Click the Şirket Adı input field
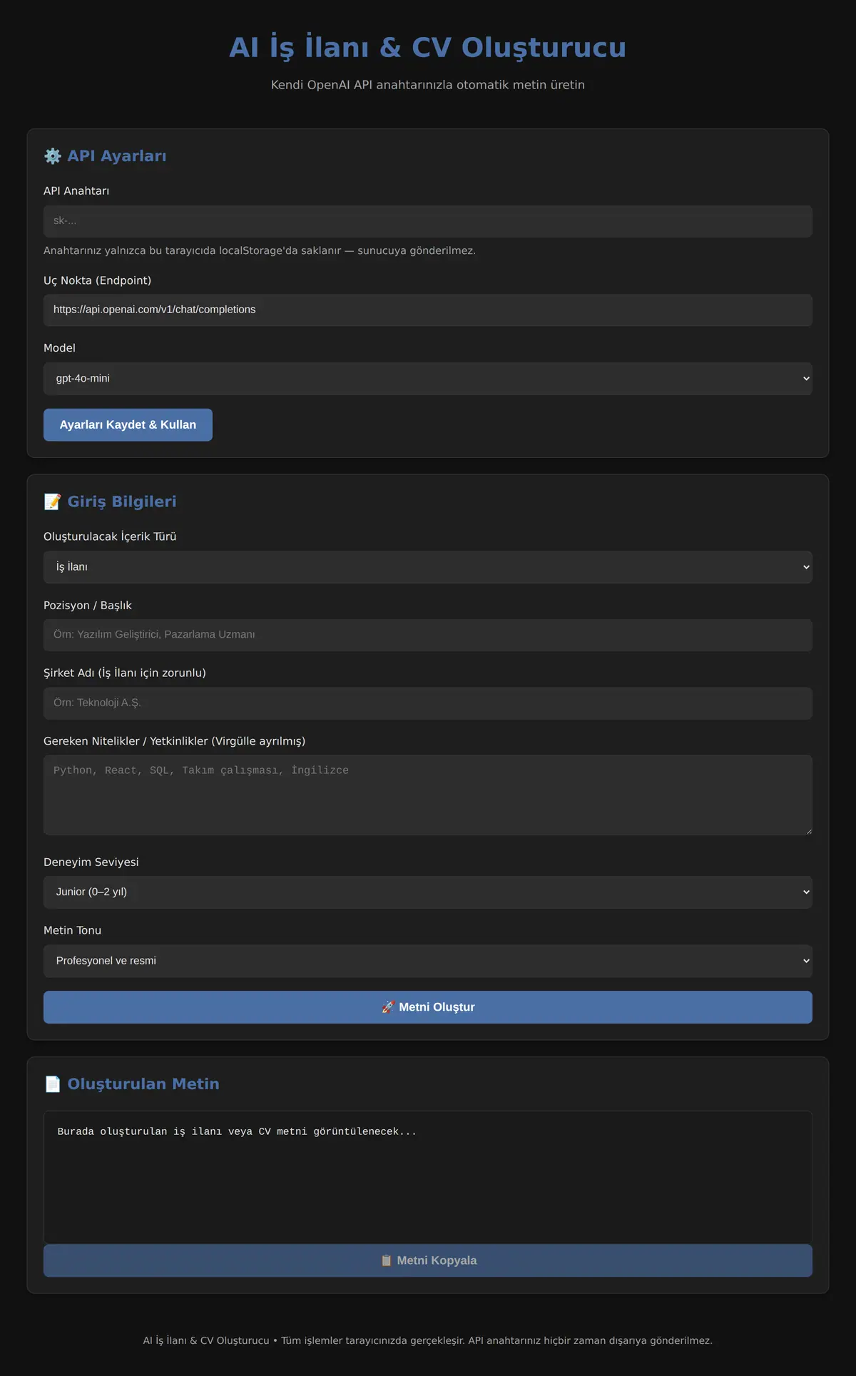This screenshot has width=856, height=1376. point(428,703)
